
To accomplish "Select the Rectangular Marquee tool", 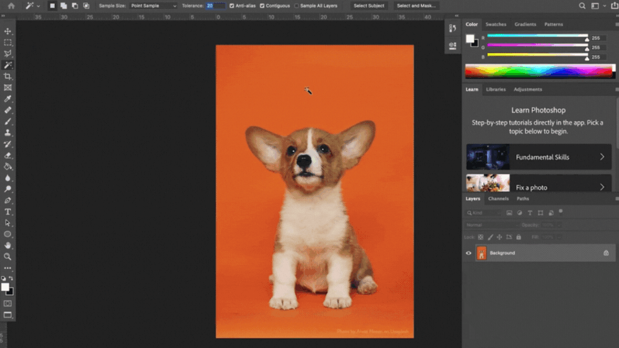I will (x=7, y=42).
